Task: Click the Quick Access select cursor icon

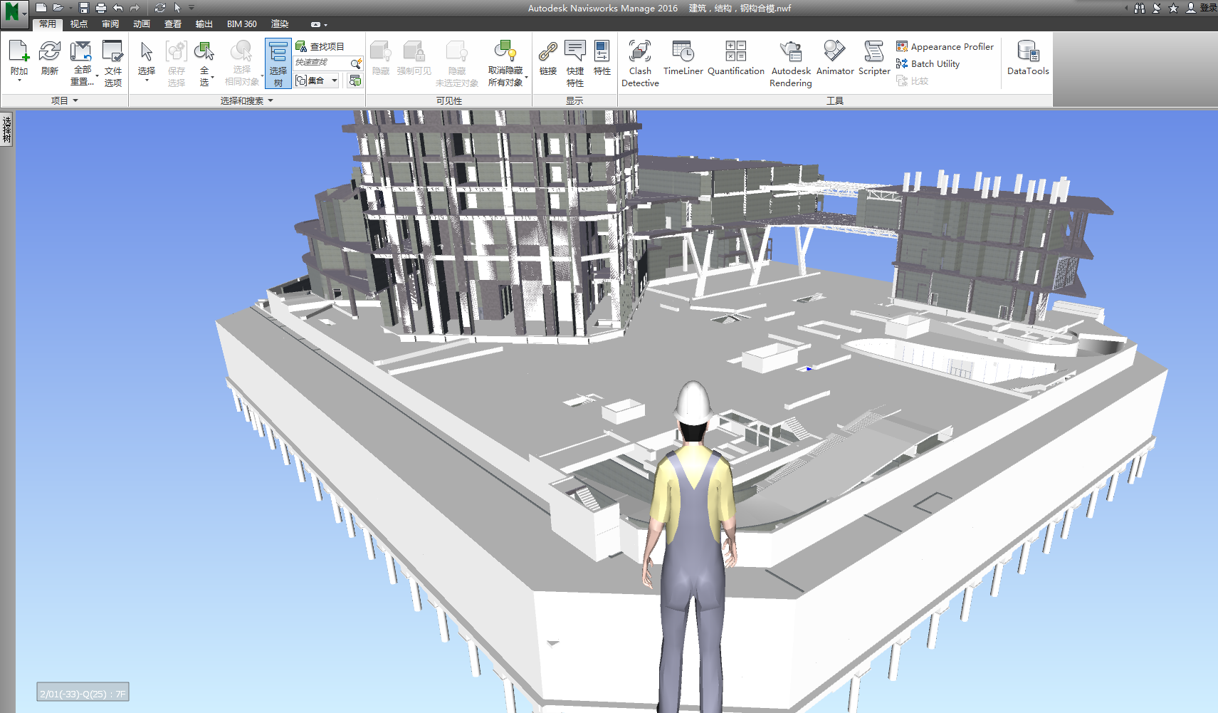Action: (x=177, y=8)
